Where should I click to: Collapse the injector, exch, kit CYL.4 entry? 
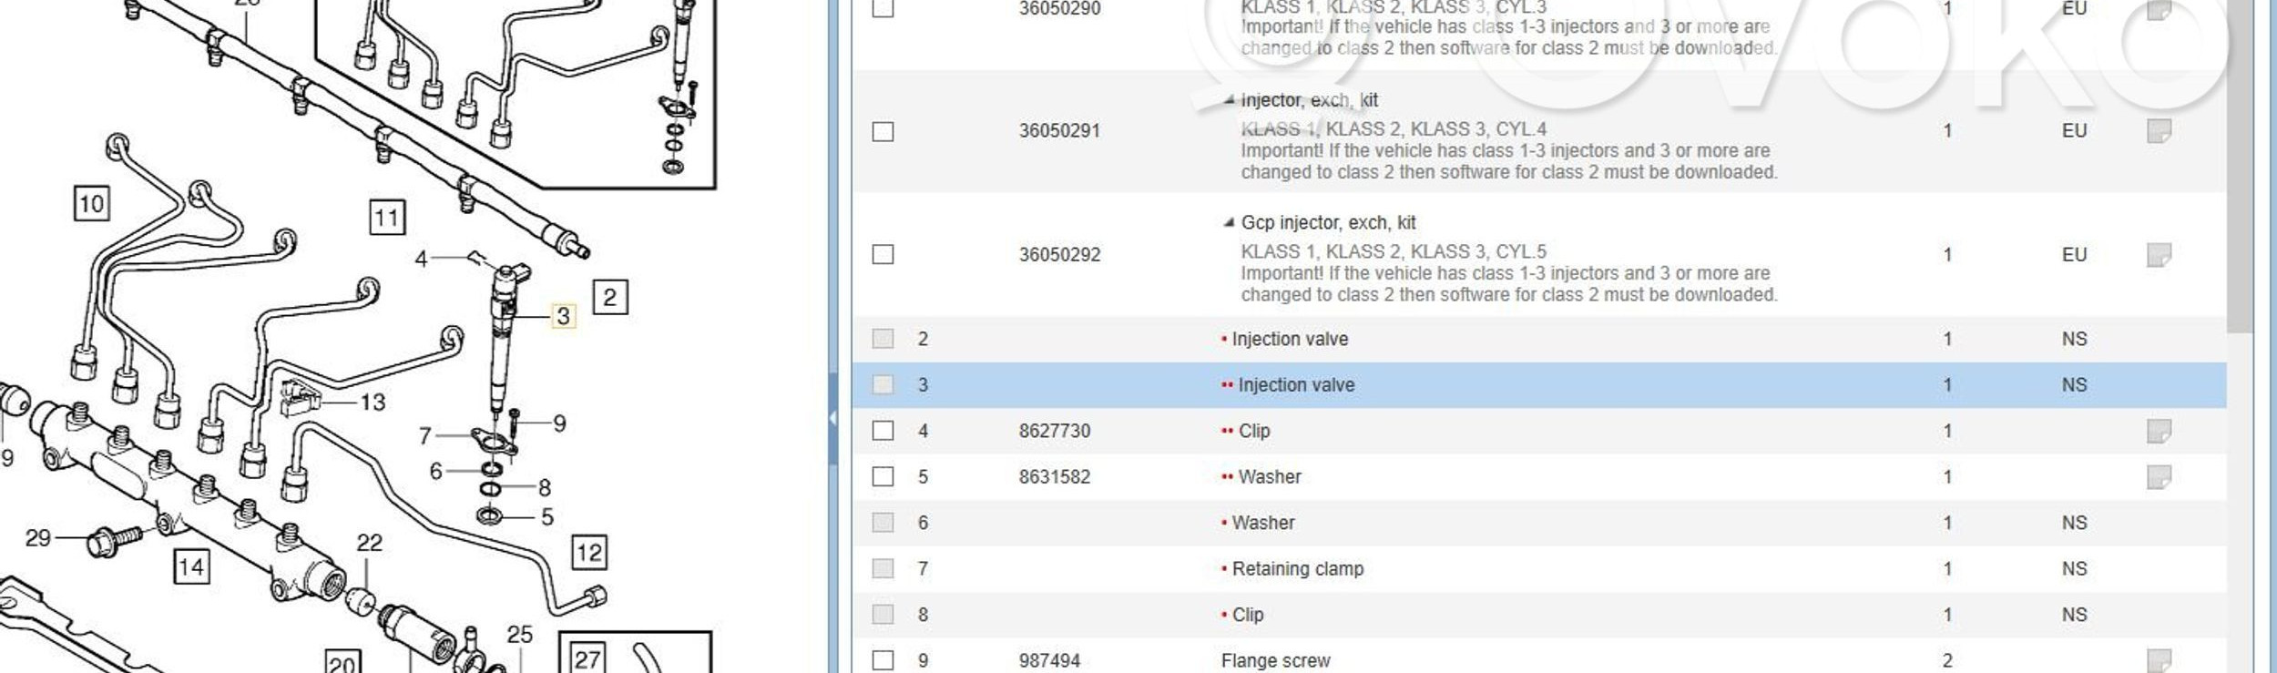tap(1230, 100)
